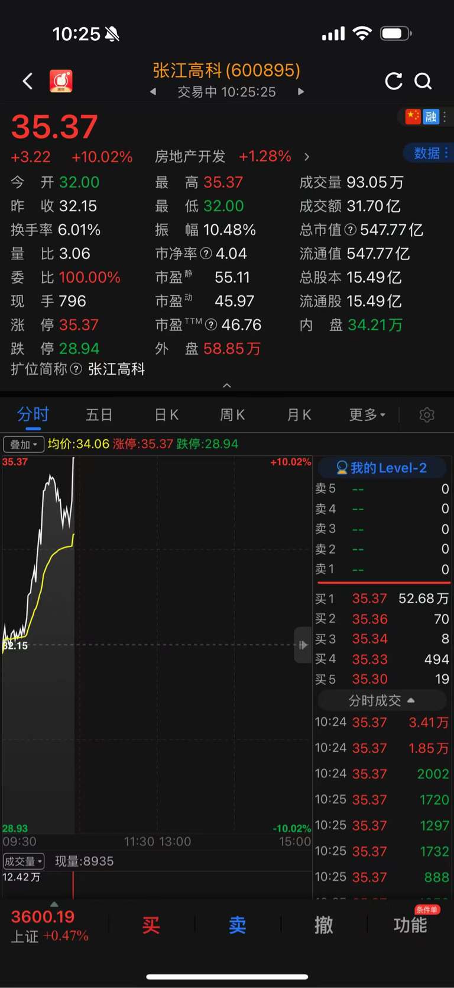This screenshot has height=988, width=454.
Task: Switch to 日K chart tab
Action: pyautogui.click(x=167, y=414)
